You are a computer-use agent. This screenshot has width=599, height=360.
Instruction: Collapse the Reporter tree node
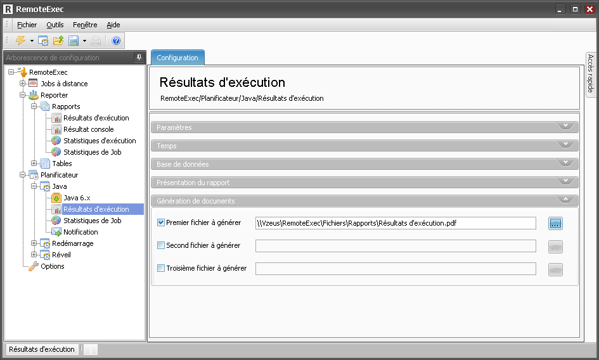[x=23, y=95]
